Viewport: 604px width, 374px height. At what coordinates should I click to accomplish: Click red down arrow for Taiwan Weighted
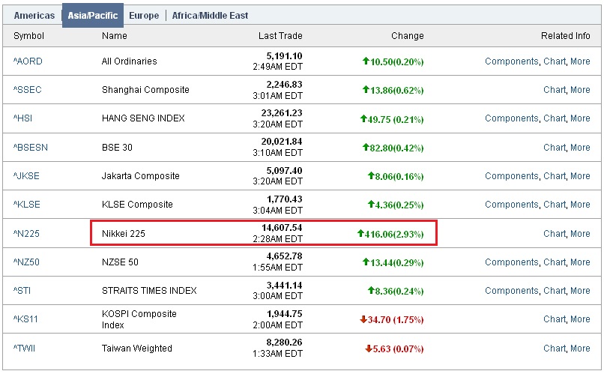click(369, 349)
